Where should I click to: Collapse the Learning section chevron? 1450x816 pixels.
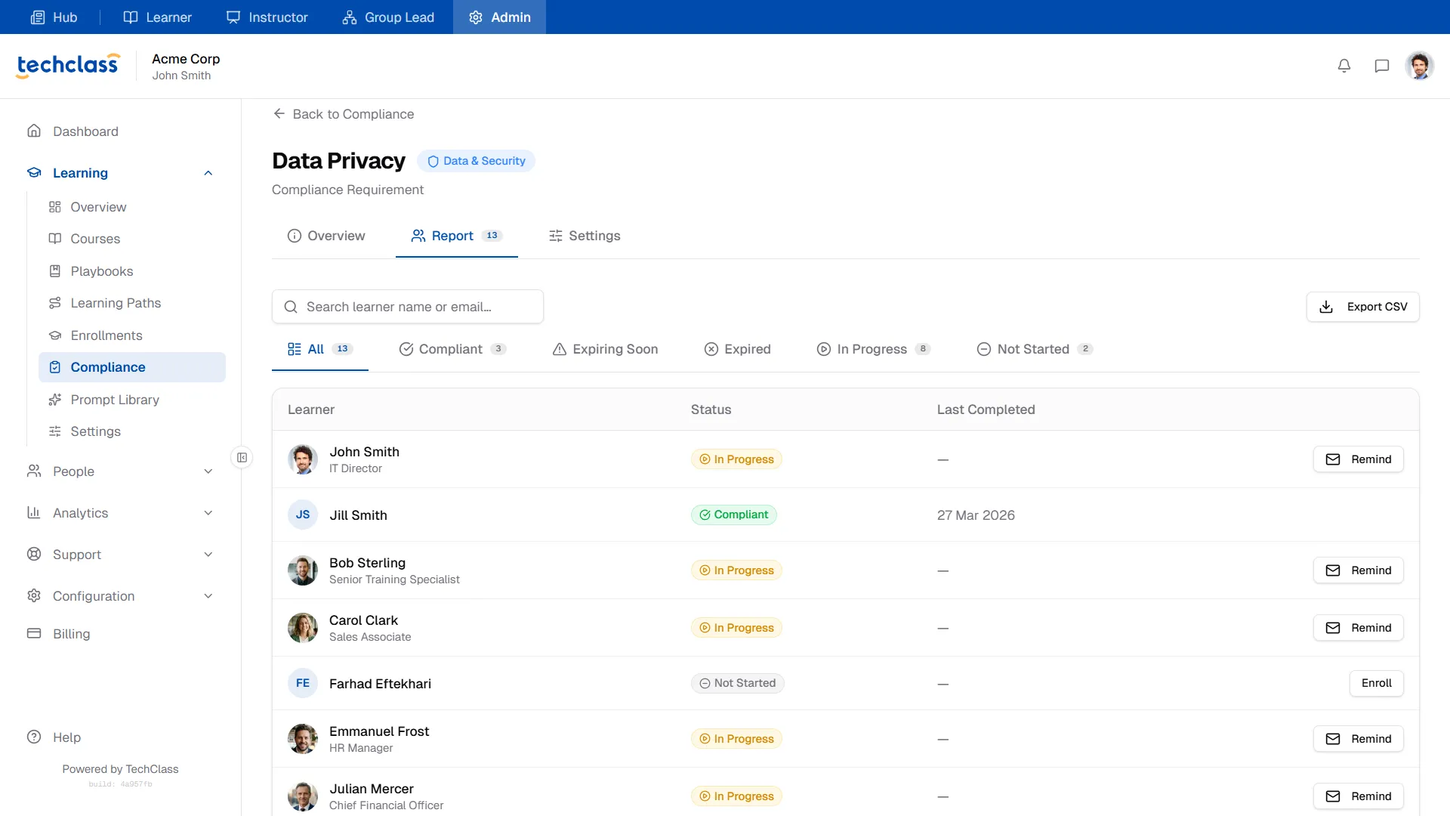[x=208, y=173]
